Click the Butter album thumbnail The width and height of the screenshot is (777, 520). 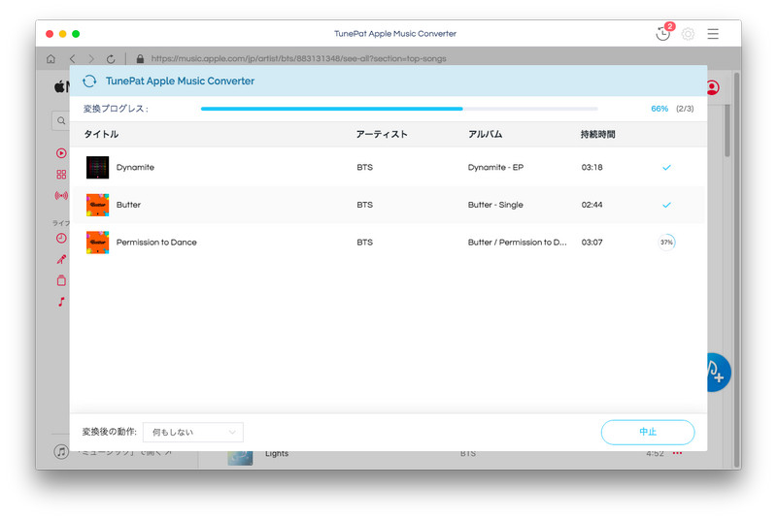(98, 205)
